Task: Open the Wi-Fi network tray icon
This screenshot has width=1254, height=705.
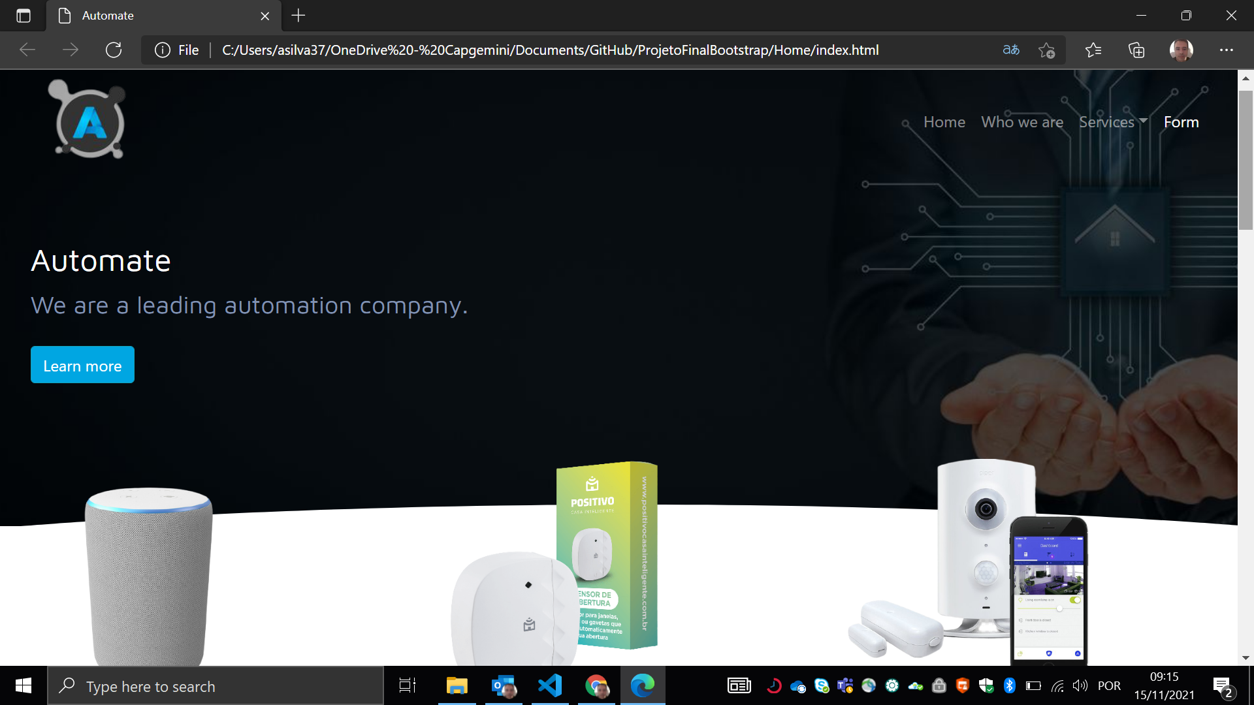Action: coord(1057,685)
